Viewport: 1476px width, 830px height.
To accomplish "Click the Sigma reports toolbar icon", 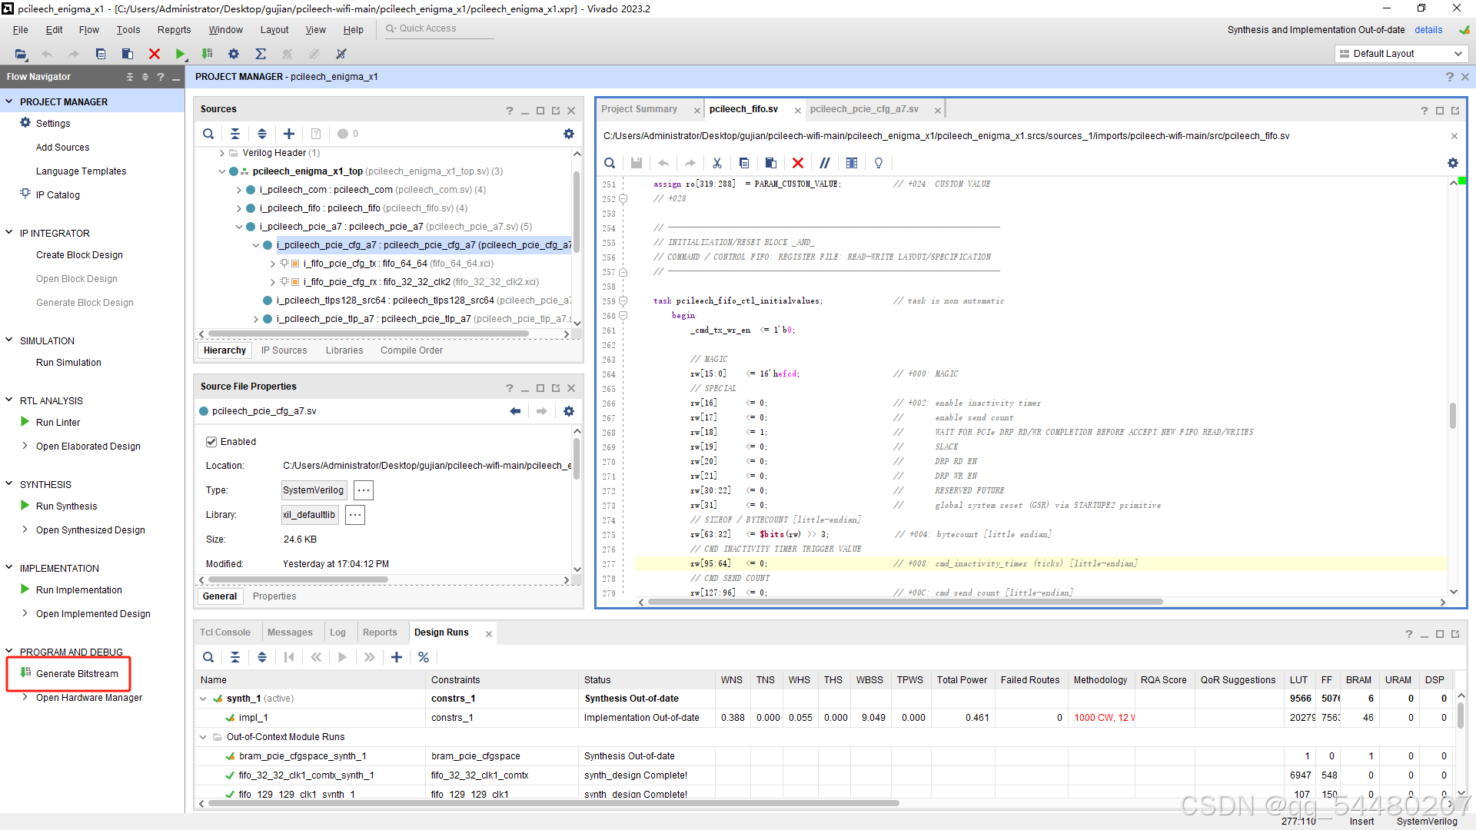I will 261,54.
